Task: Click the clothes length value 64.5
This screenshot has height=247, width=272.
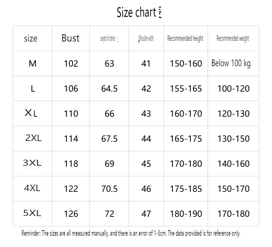Action: click(109, 89)
